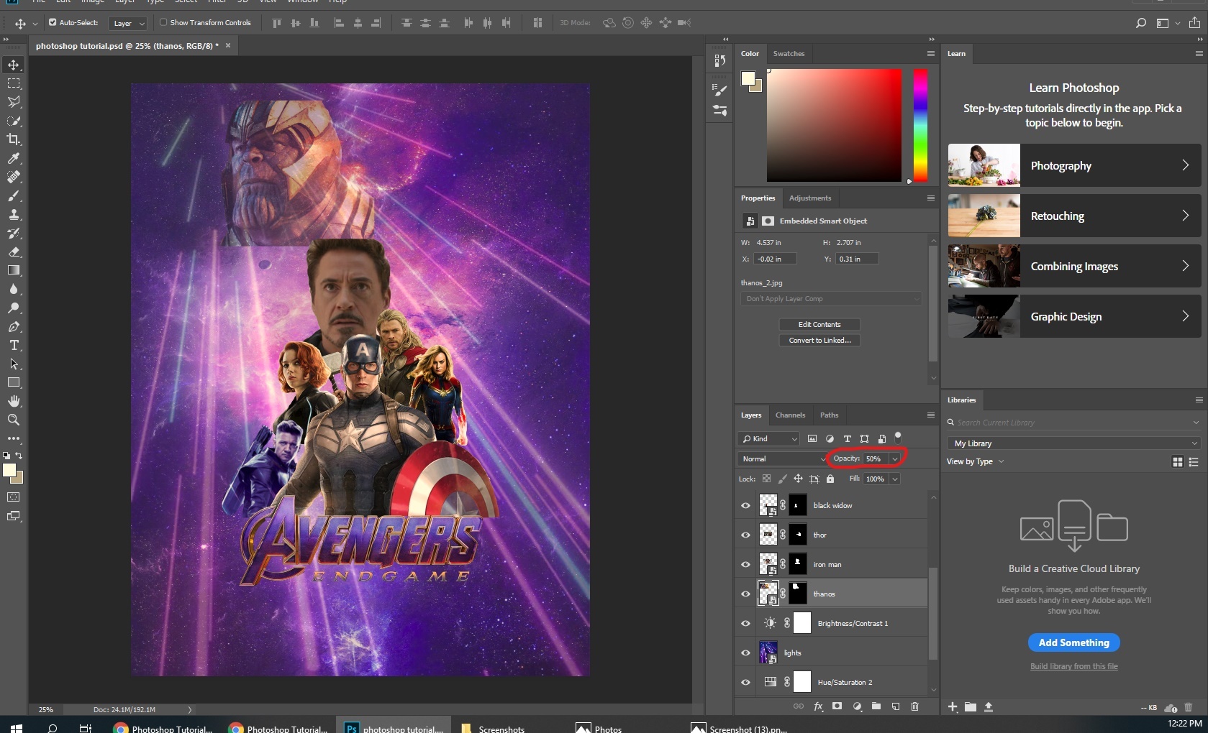Open the Retouching tutorial card
Screen dimensions: 1208x733
1074,216
